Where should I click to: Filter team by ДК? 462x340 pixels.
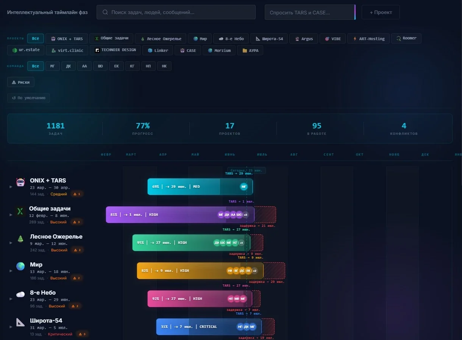pyautogui.click(x=69, y=66)
